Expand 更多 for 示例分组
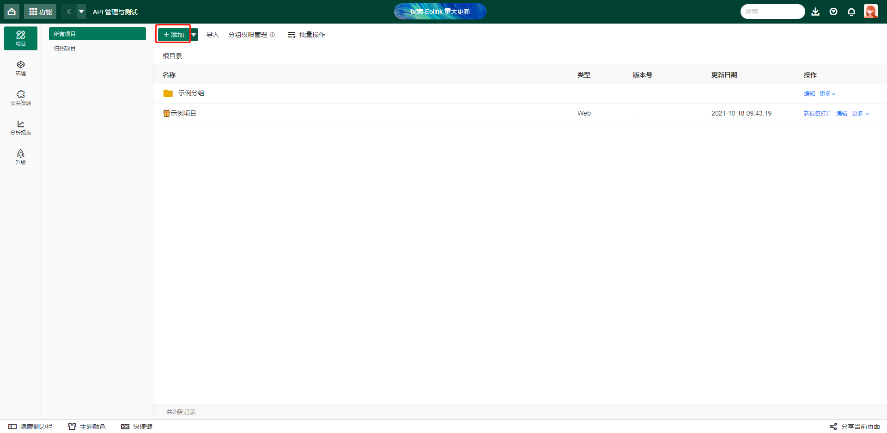 pyautogui.click(x=827, y=93)
